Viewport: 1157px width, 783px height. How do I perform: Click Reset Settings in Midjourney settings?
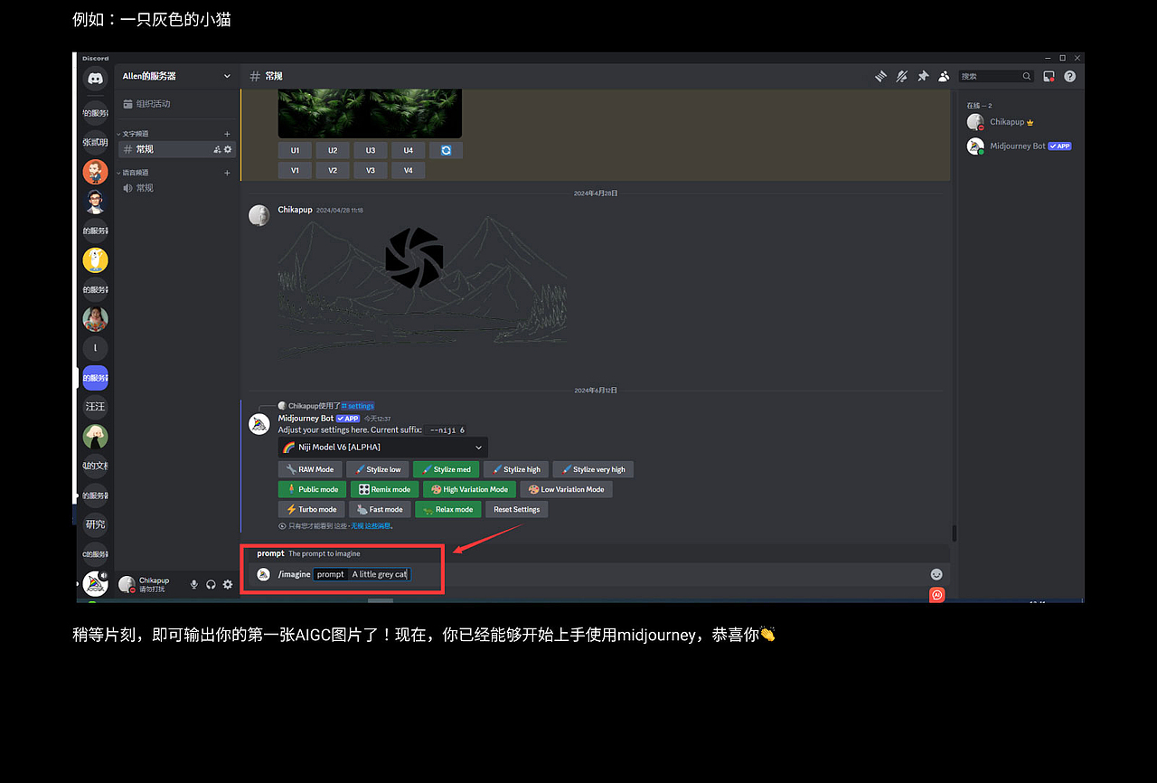[x=516, y=509]
